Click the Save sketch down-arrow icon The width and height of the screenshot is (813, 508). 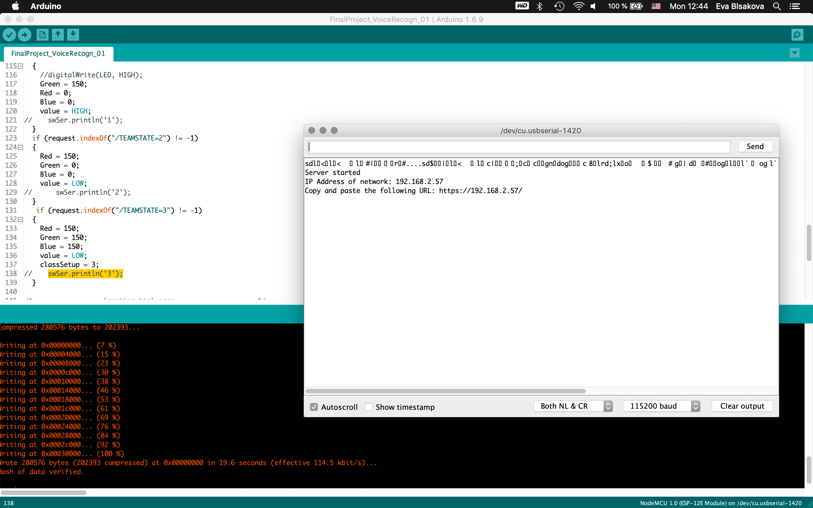pos(73,35)
